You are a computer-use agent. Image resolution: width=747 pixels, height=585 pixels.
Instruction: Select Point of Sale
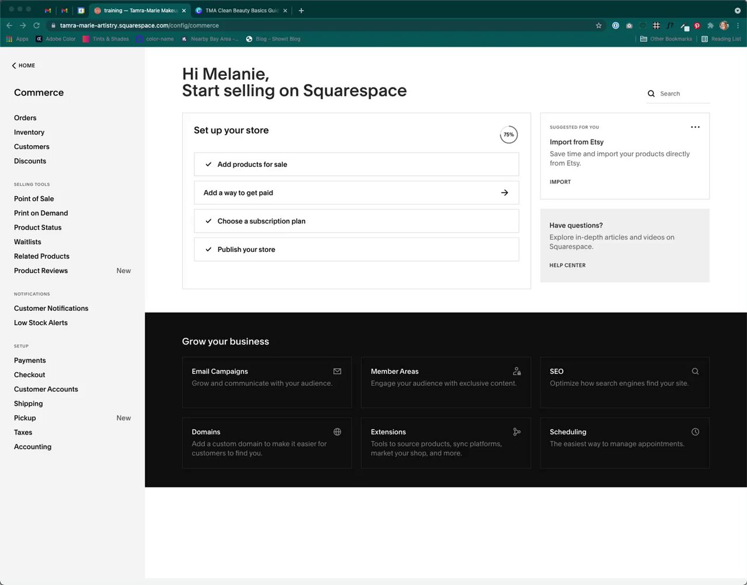[x=34, y=199]
